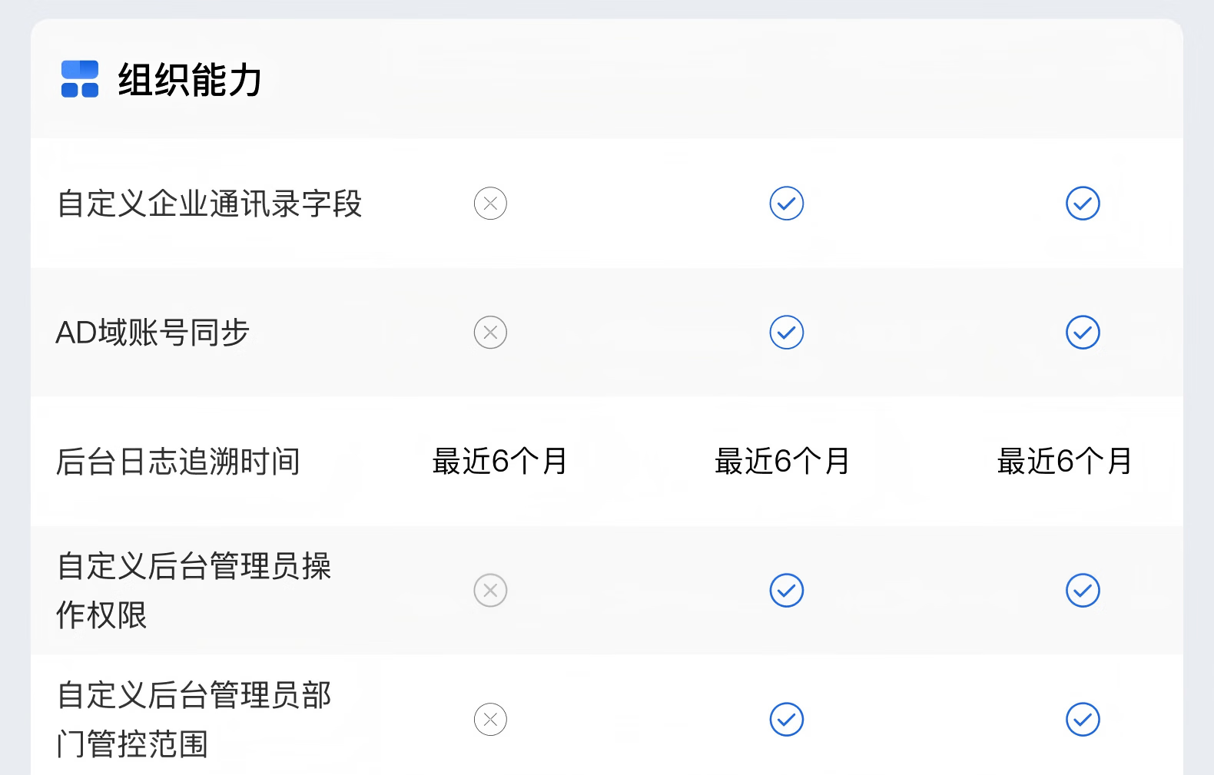Viewport: 1214px width, 775px height.
Task: Click last-column checkmark for 自定义企业通讯录字段
Action: [1083, 204]
